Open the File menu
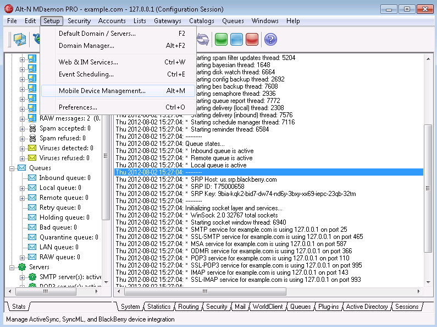437x327 pixels. [x=12, y=21]
